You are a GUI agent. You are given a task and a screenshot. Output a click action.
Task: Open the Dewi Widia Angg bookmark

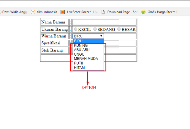click(x=13, y=12)
